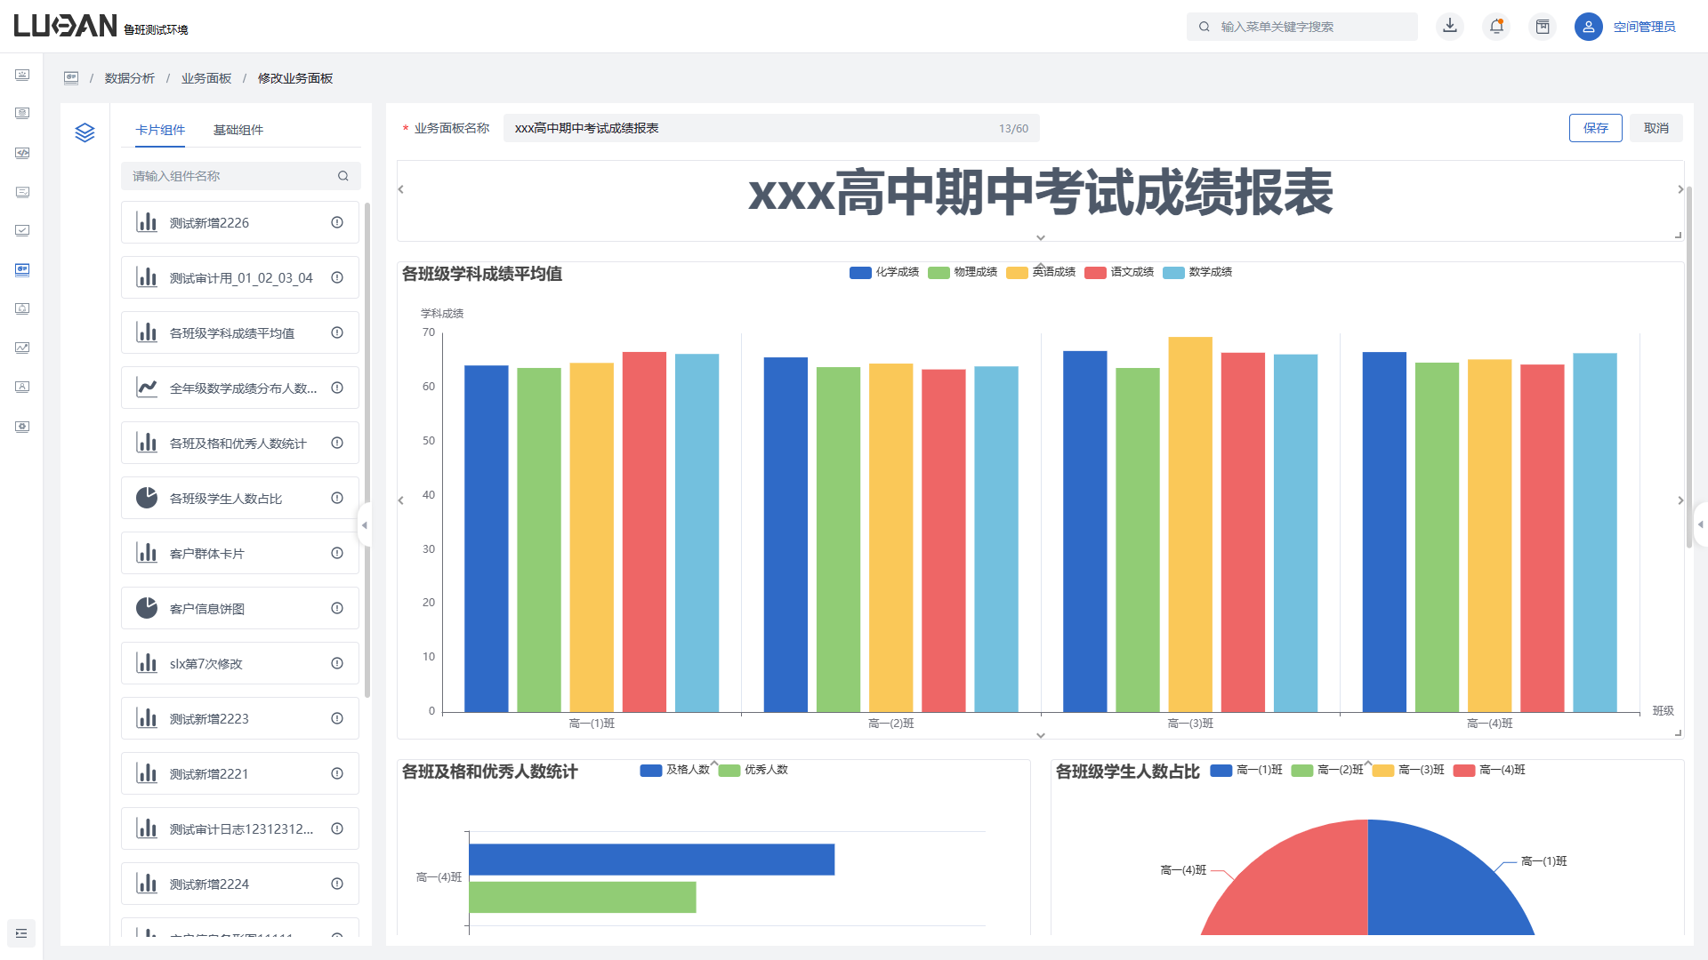
Task: Click right chevron of title card
Action: click(1680, 189)
